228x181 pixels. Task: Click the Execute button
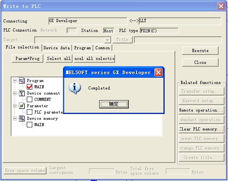point(200,50)
